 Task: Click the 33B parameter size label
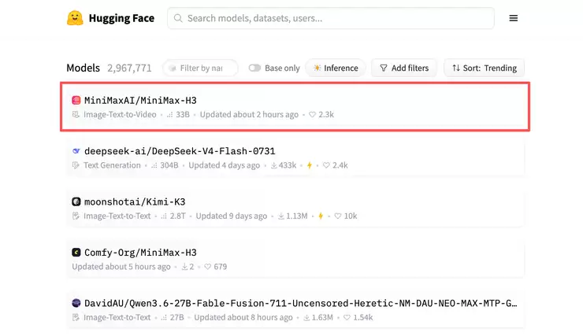click(x=183, y=114)
